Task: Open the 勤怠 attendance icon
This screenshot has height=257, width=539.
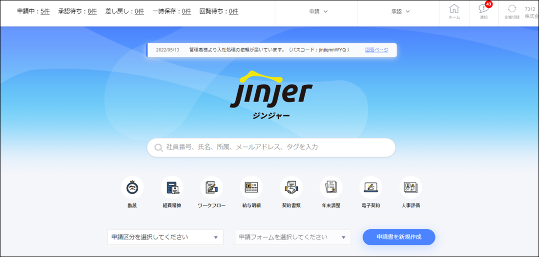Action: click(132, 187)
